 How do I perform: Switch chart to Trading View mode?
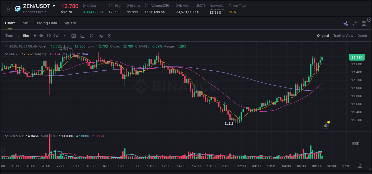tap(343, 36)
